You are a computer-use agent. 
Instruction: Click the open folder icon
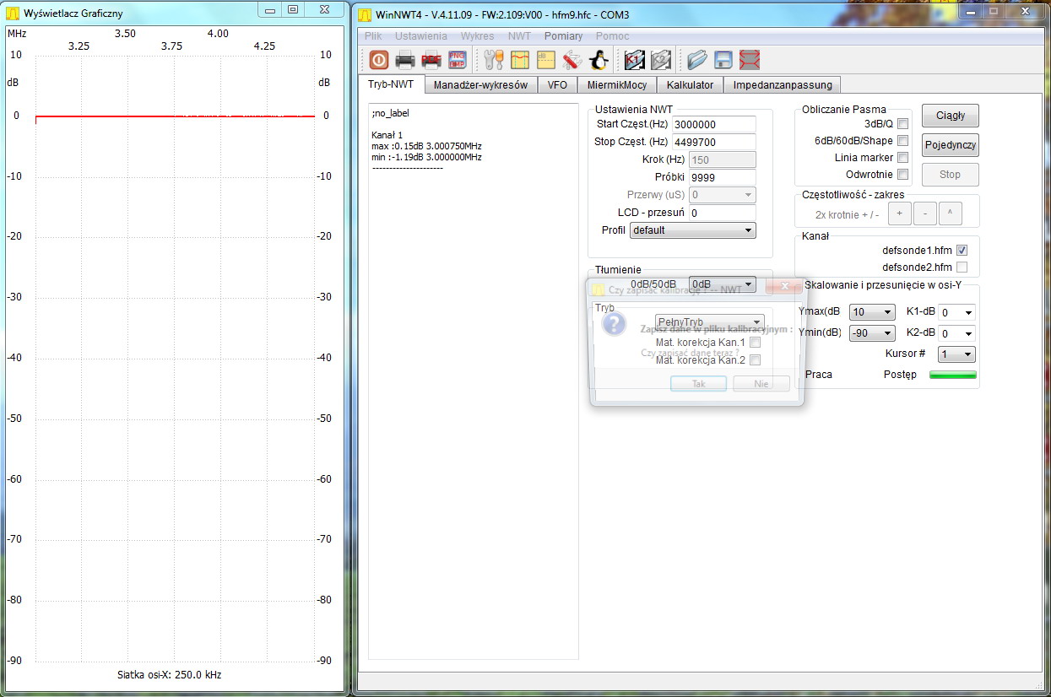coord(696,60)
